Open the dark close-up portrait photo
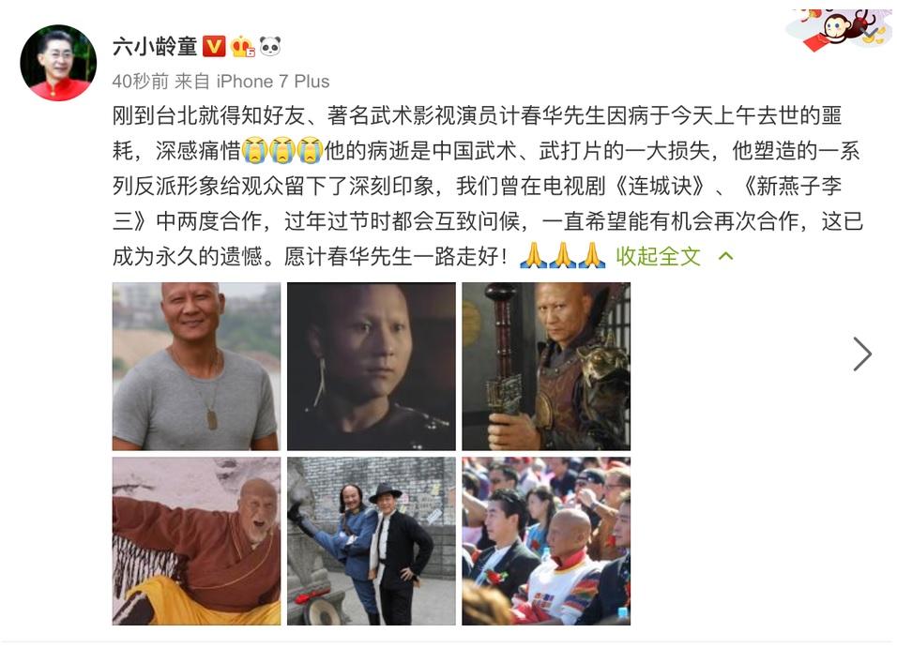 point(372,366)
